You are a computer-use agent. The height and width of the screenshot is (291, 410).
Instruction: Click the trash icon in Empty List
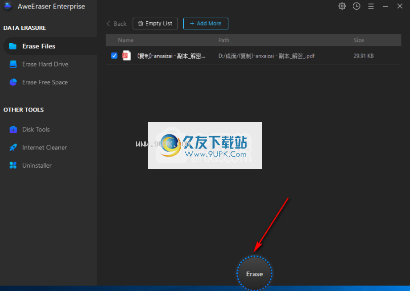pos(140,23)
